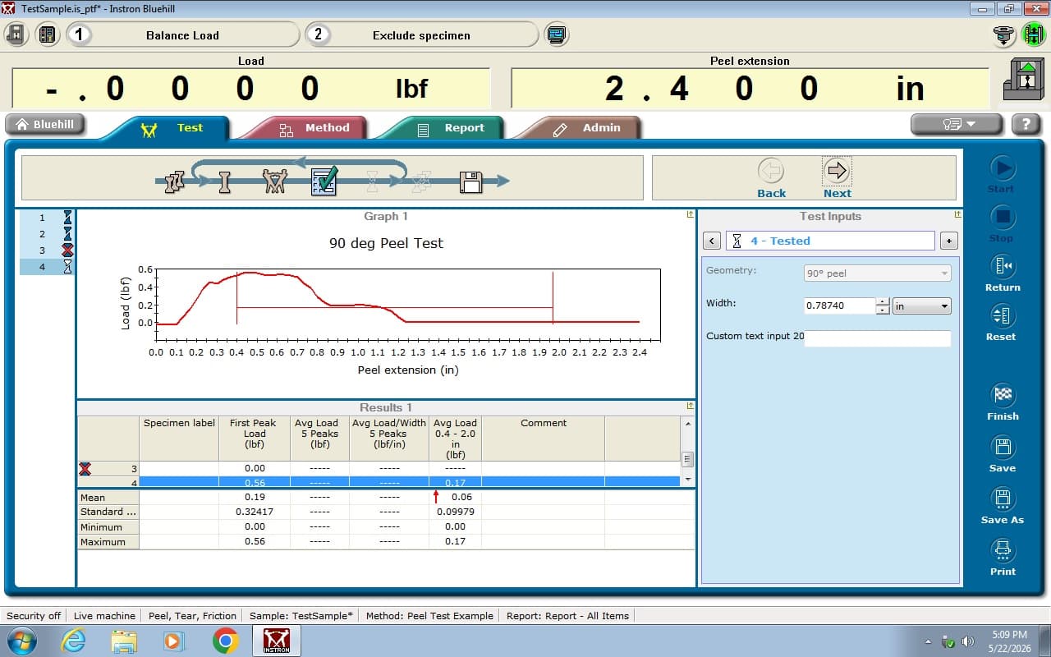This screenshot has height=657, width=1051.
Task: Click the Method: Peel Test Example status entry
Action: [x=429, y=616]
